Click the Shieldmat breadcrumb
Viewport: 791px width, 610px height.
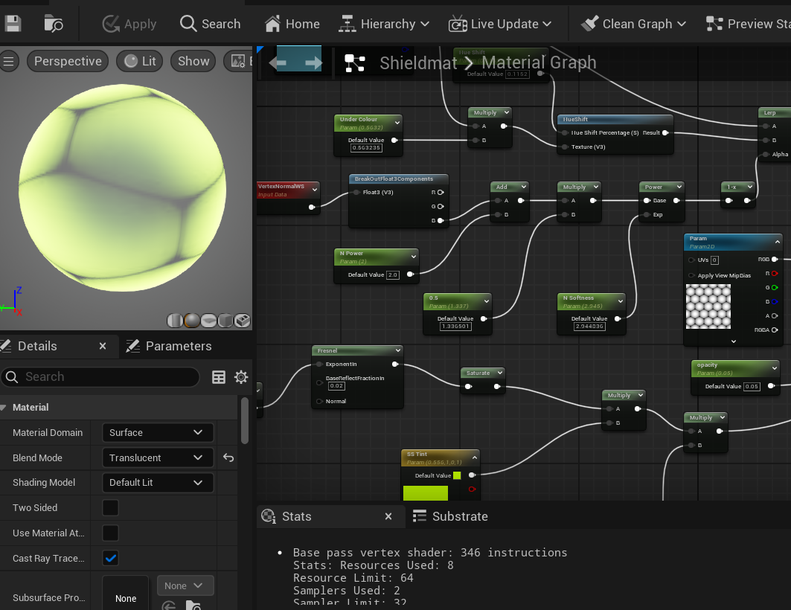(418, 63)
